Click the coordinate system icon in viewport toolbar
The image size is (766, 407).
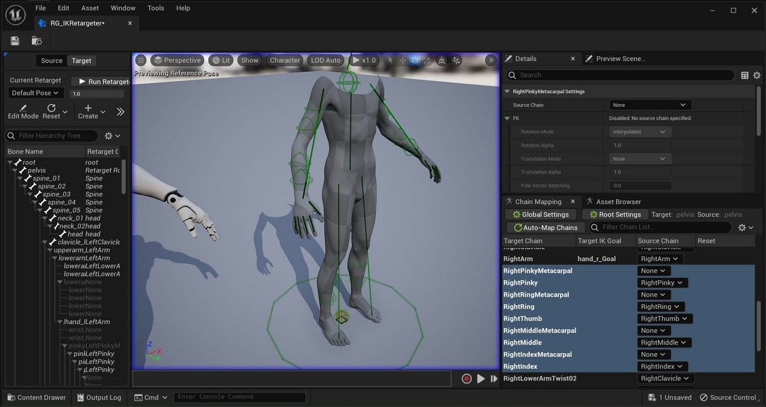(x=442, y=61)
